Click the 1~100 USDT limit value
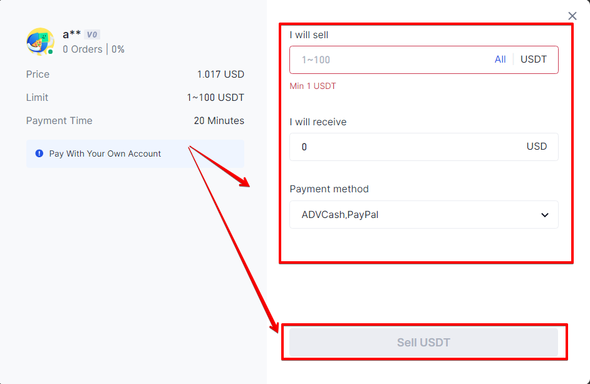Image resolution: width=590 pixels, height=384 pixels. click(215, 98)
